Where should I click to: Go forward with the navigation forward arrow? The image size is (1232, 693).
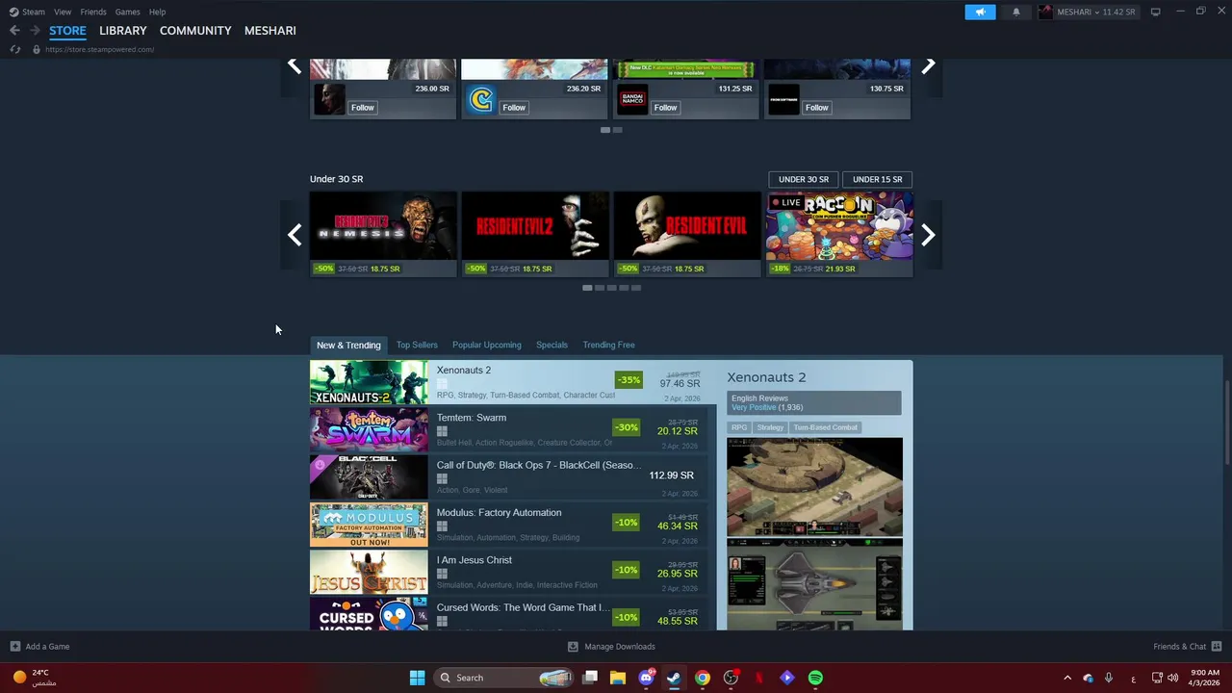[35, 31]
